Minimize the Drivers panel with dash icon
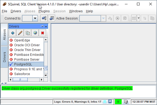This screenshot has height=105, width=157. coord(46,26)
